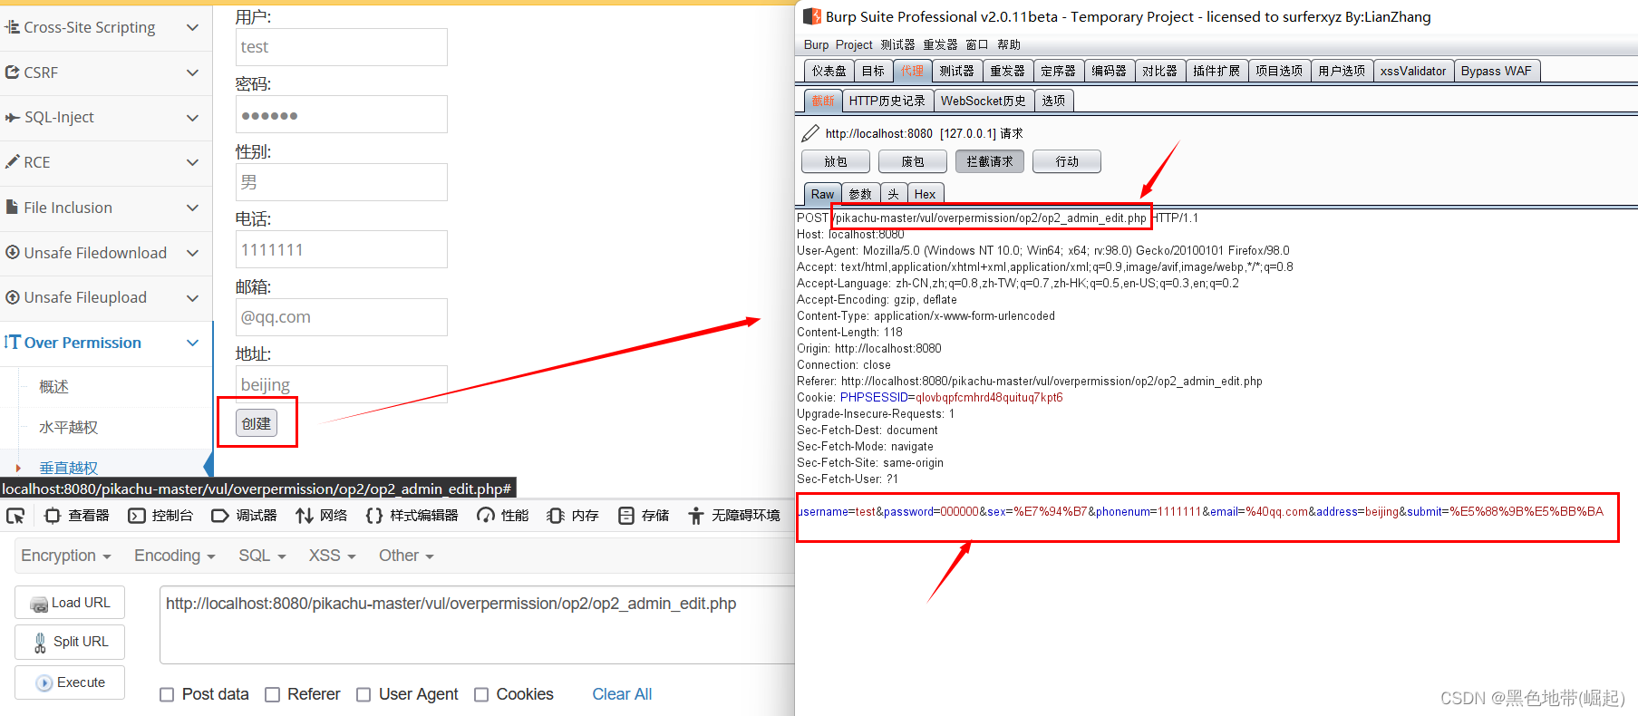The image size is (1638, 716).
Task: Switch to the 重发器 repeater tab
Action: (x=1007, y=71)
